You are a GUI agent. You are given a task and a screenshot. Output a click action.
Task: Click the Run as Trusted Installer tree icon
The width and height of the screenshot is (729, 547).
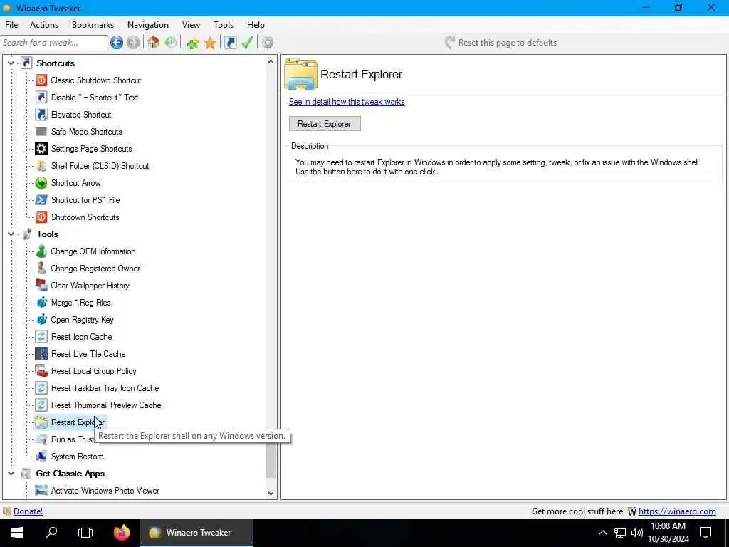41,439
